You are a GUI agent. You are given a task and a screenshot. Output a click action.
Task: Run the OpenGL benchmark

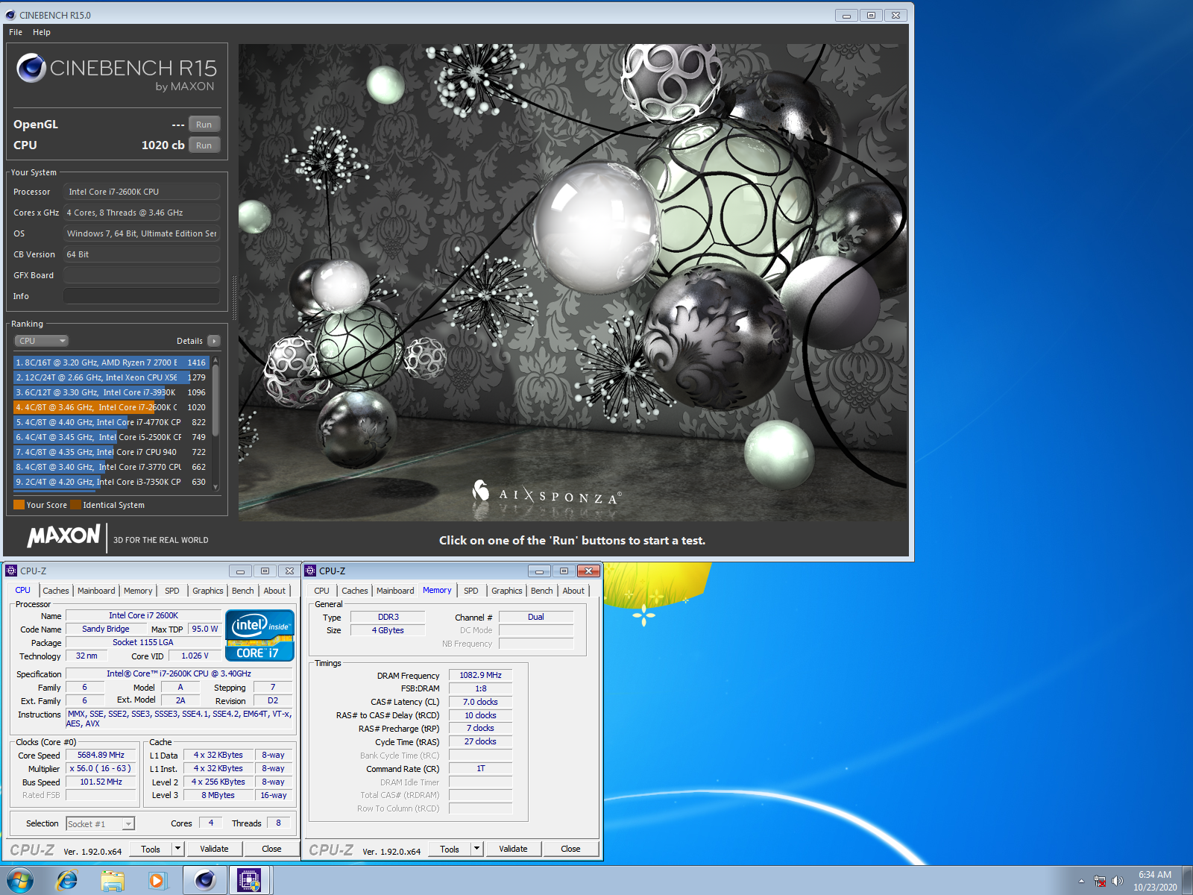(204, 125)
